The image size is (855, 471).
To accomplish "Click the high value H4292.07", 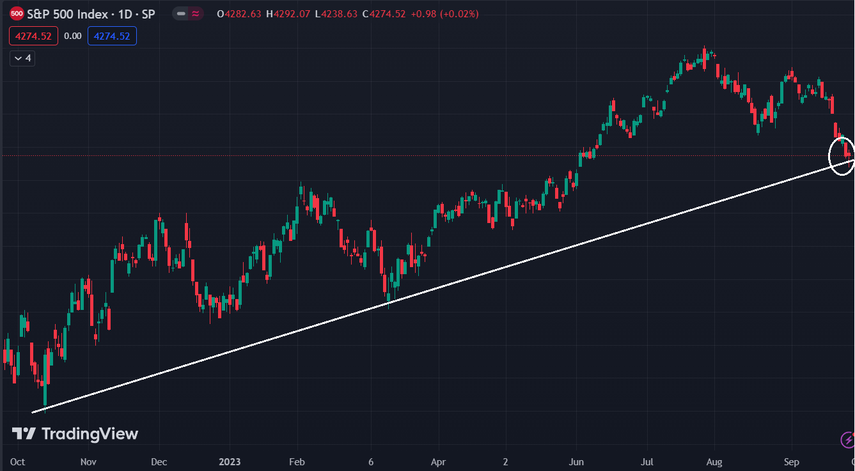I will click(288, 14).
